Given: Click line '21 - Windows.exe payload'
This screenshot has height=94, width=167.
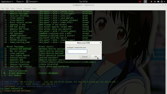Looking at the screenshot, I should (17, 49).
